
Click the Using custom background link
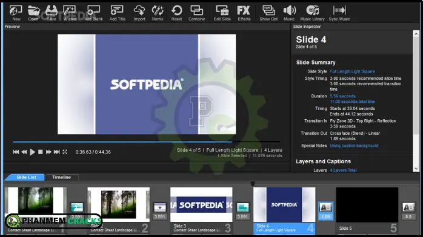(354, 146)
